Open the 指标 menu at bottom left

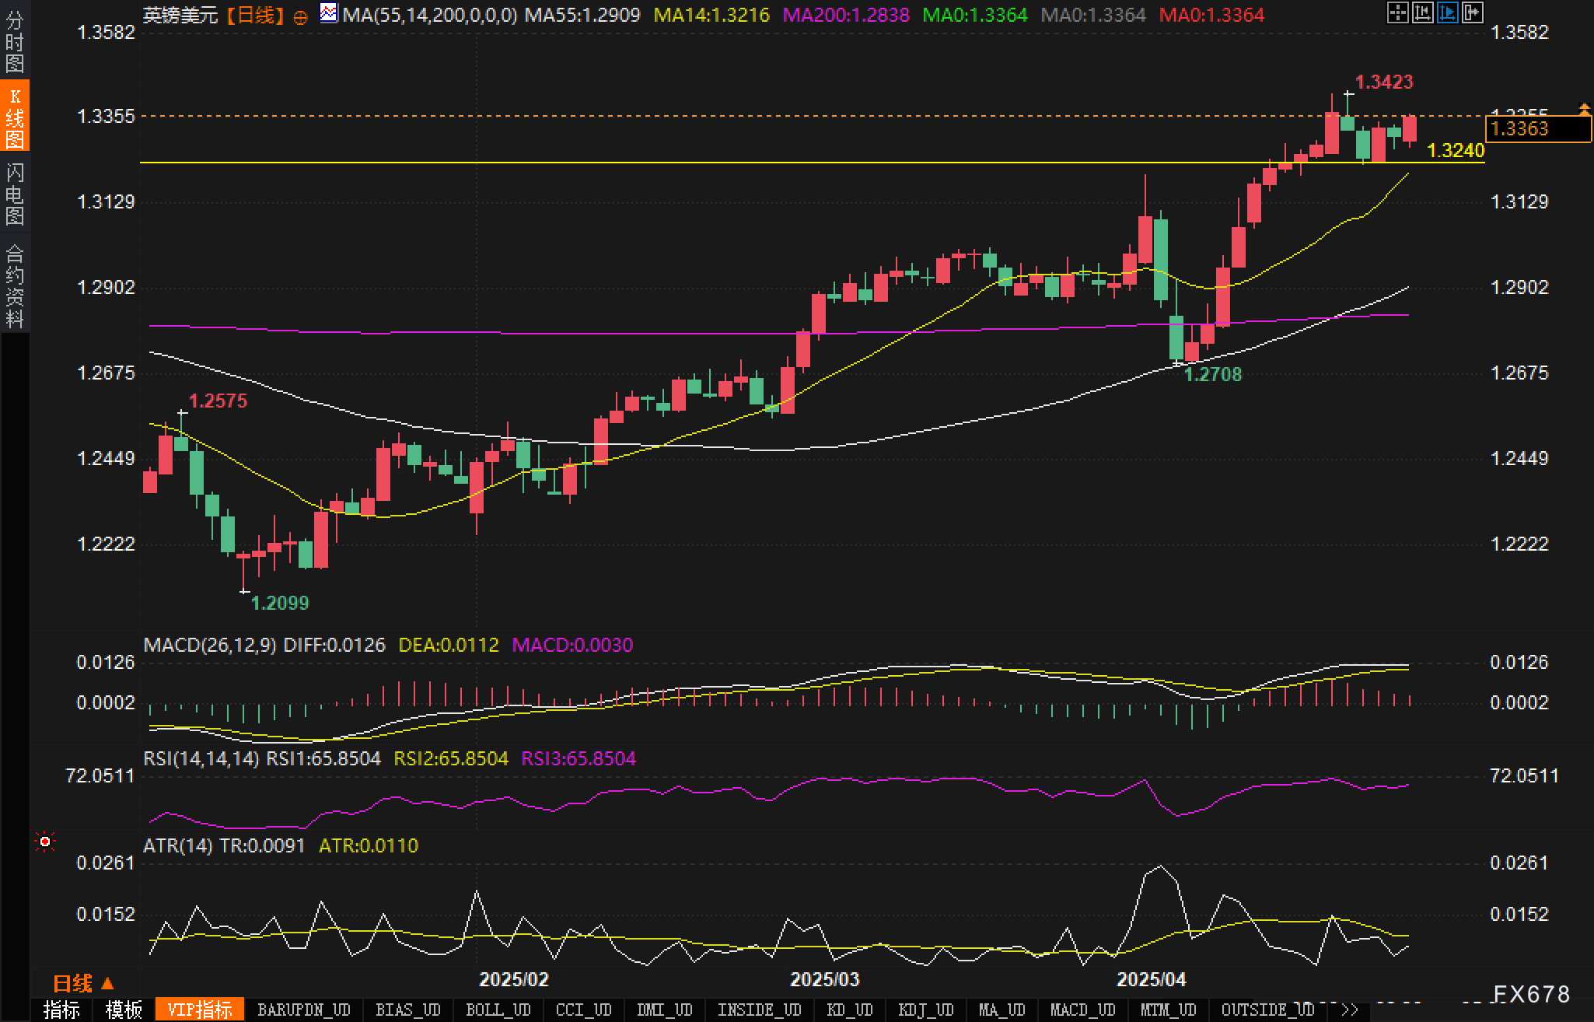pyautogui.click(x=61, y=1010)
